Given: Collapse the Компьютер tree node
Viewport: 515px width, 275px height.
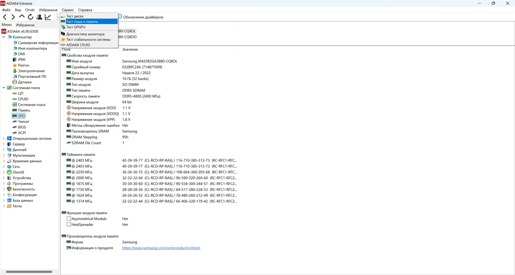Looking at the screenshot, I should pyautogui.click(x=4, y=37).
